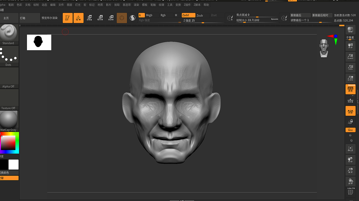Click 预览布尔渲染 (Preview Boolean Render)
This screenshot has width=359, height=201.
point(50,18)
